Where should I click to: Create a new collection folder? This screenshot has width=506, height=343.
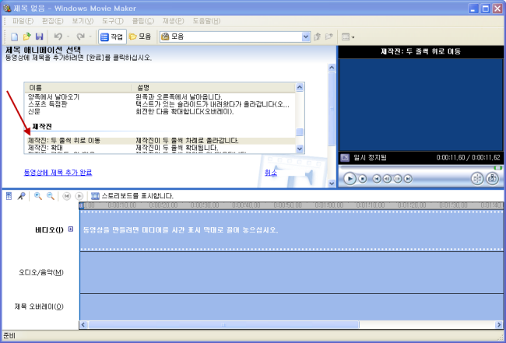tap(329, 37)
